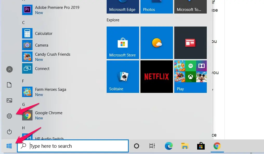
Task: Open the Calculator app icon
Action: (27, 33)
